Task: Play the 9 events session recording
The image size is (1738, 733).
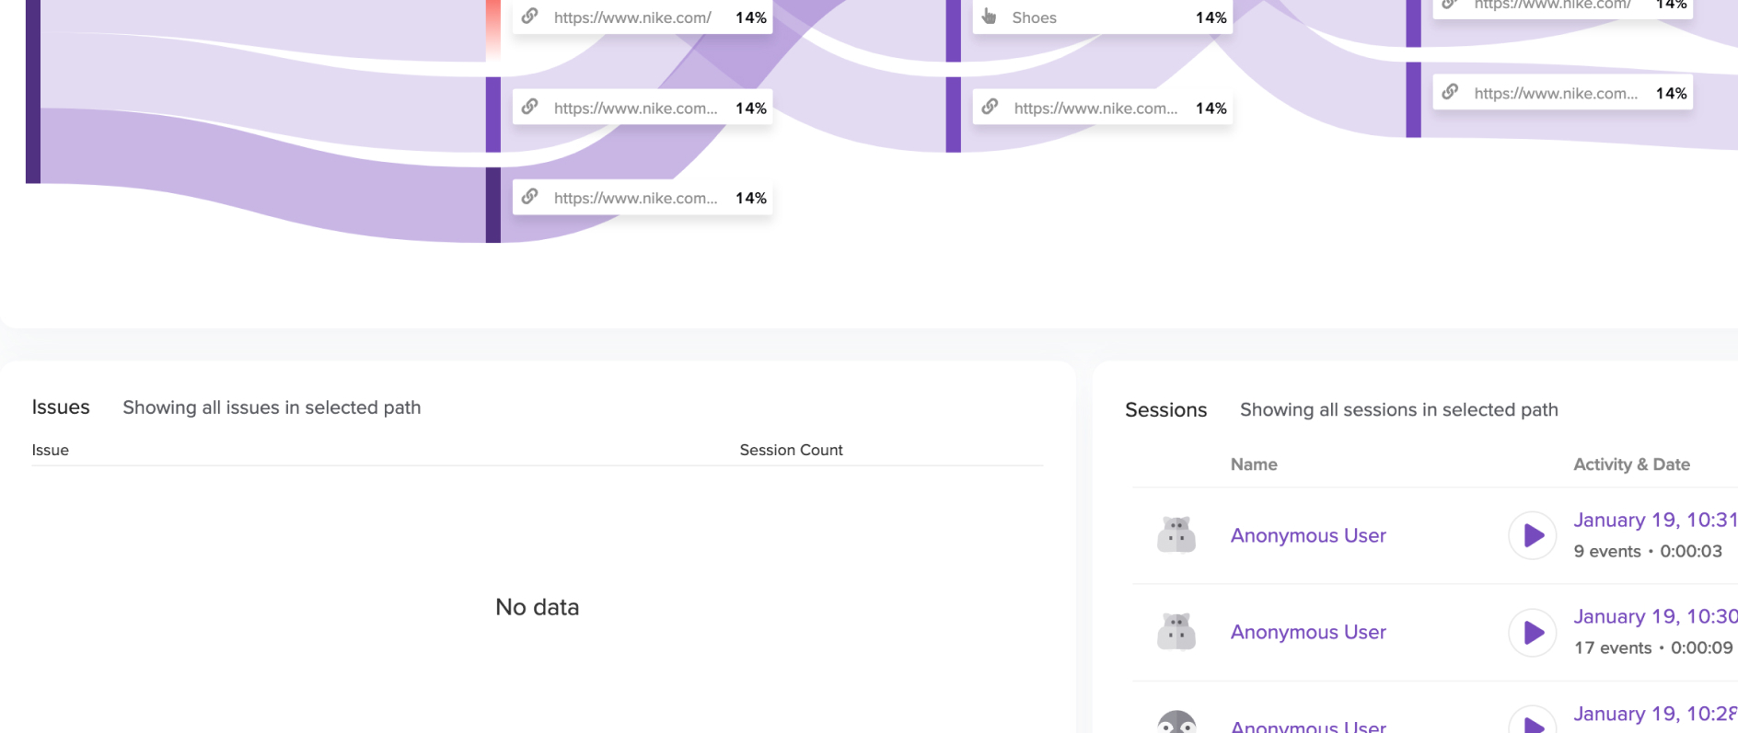Action: coord(1533,535)
